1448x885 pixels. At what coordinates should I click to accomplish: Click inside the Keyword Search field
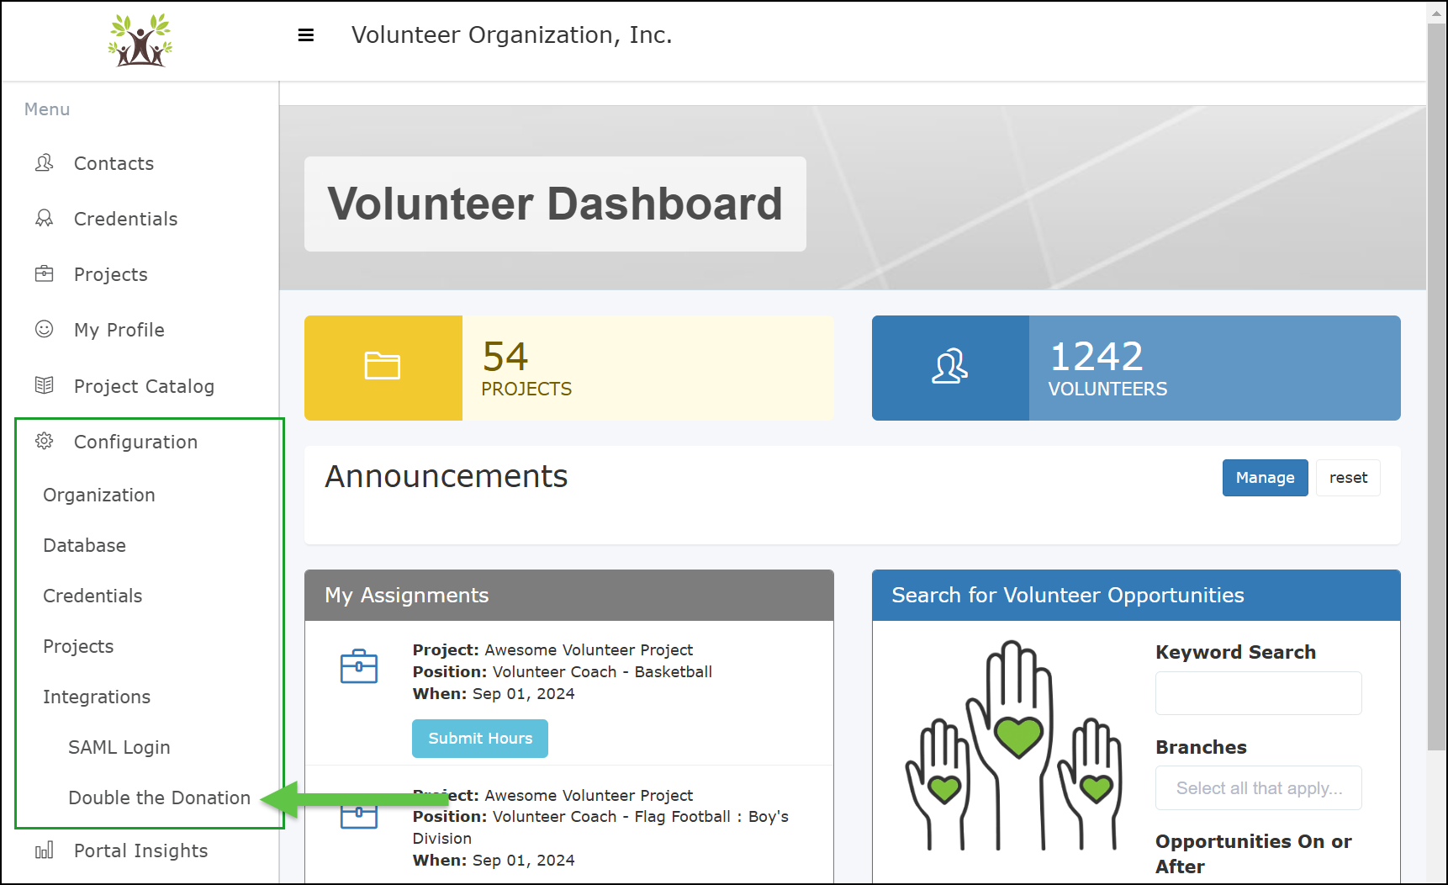[1258, 693]
